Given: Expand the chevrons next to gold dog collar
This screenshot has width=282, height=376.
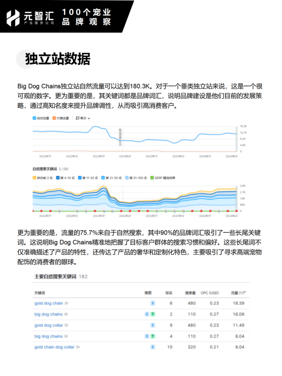Looking at the screenshot, I should click(66, 325).
